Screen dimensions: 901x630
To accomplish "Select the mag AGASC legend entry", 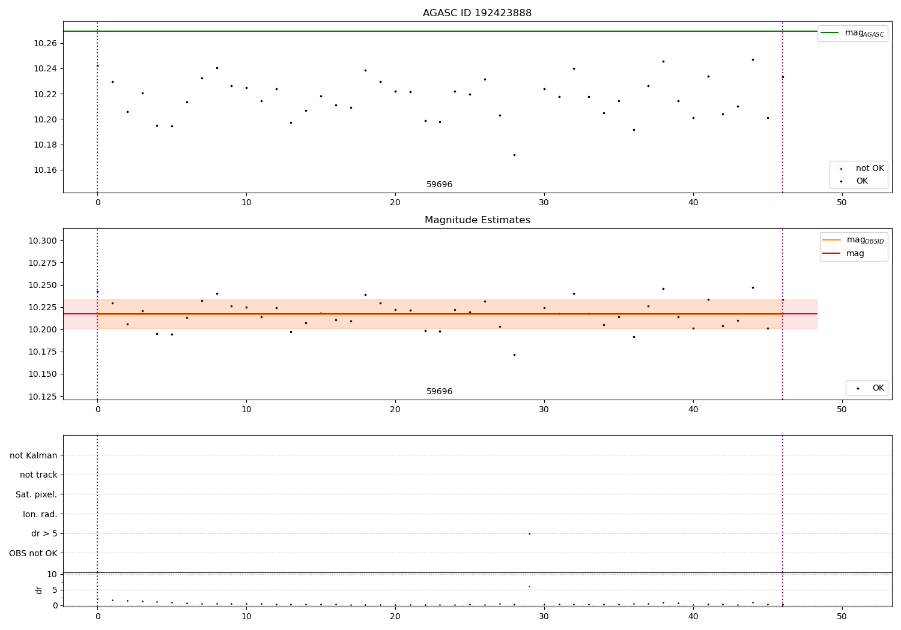I will click(x=852, y=33).
